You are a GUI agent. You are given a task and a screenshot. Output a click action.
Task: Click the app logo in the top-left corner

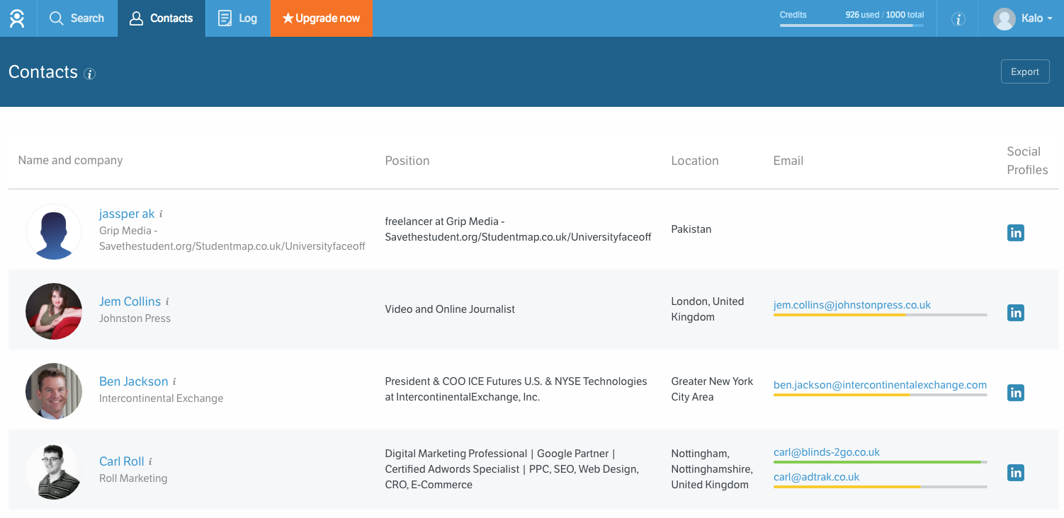(x=17, y=18)
